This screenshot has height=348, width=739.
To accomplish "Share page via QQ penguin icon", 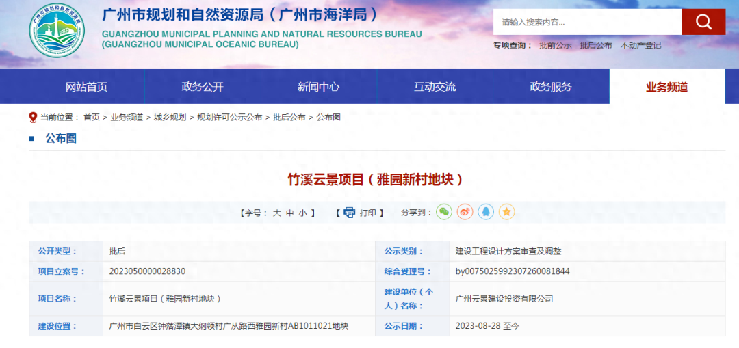I will (485, 213).
